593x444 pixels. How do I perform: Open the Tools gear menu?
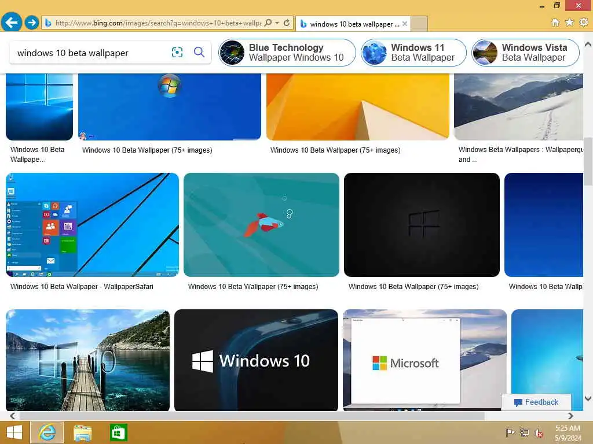pos(584,23)
